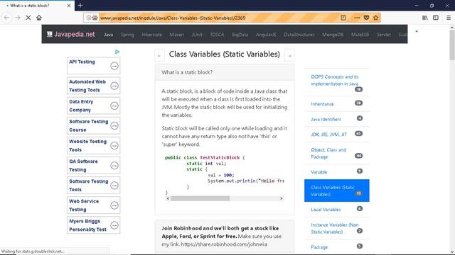Select the Hibernate nav item
The width and height of the screenshot is (455, 255).
pyautogui.click(x=151, y=35)
